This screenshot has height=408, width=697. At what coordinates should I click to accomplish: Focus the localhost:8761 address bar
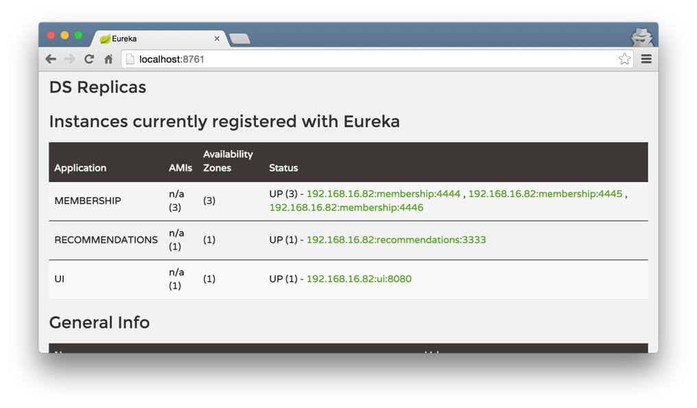coord(377,59)
